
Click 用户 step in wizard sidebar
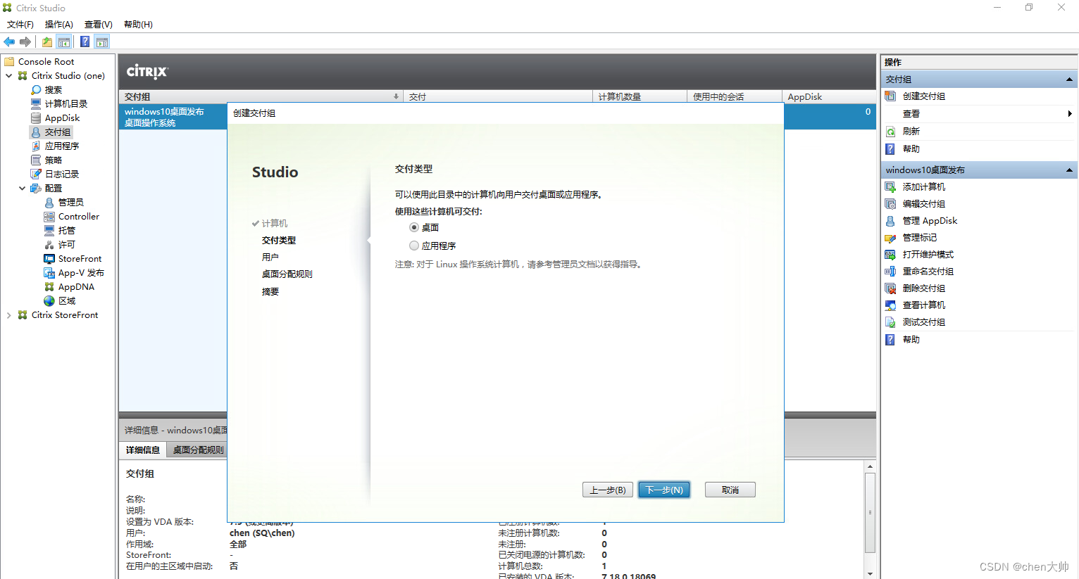coord(270,257)
